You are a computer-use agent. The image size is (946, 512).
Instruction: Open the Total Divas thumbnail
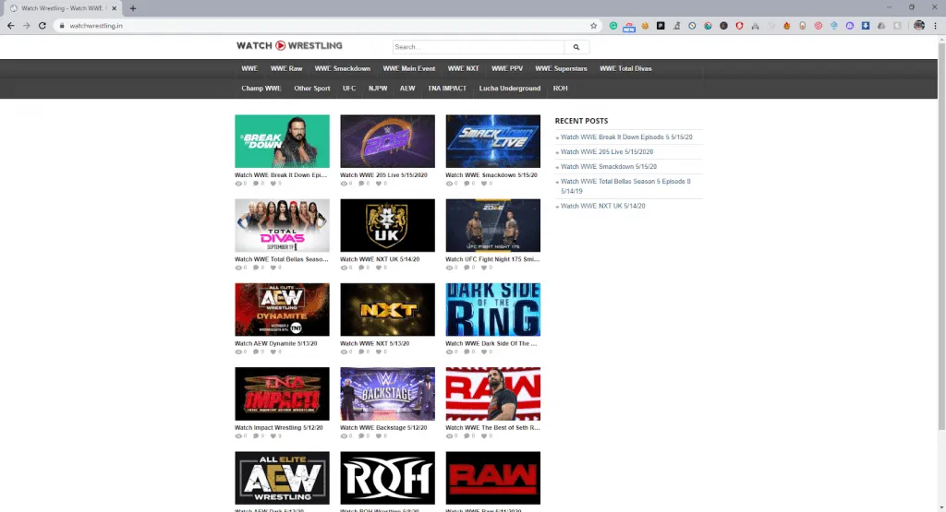click(x=282, y=225)
